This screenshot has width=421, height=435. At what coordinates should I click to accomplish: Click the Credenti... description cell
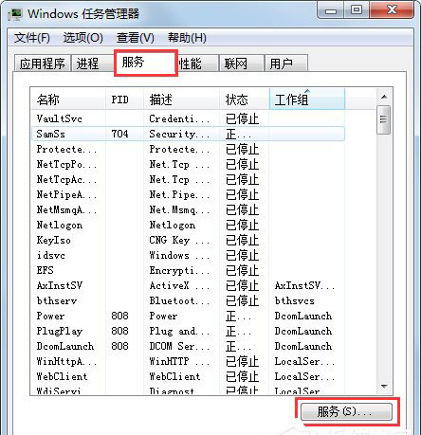tap(179, 119)
